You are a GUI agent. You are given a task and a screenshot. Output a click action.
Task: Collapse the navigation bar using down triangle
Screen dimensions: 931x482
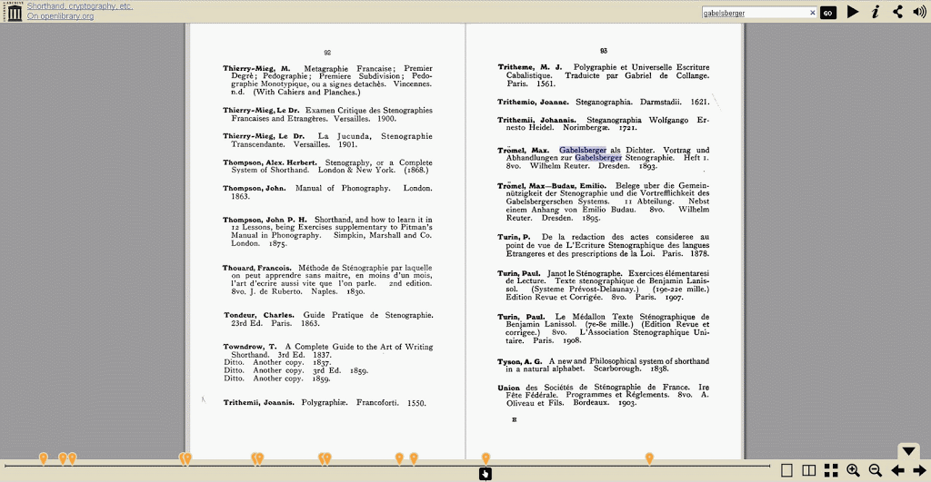click(908, 451)
